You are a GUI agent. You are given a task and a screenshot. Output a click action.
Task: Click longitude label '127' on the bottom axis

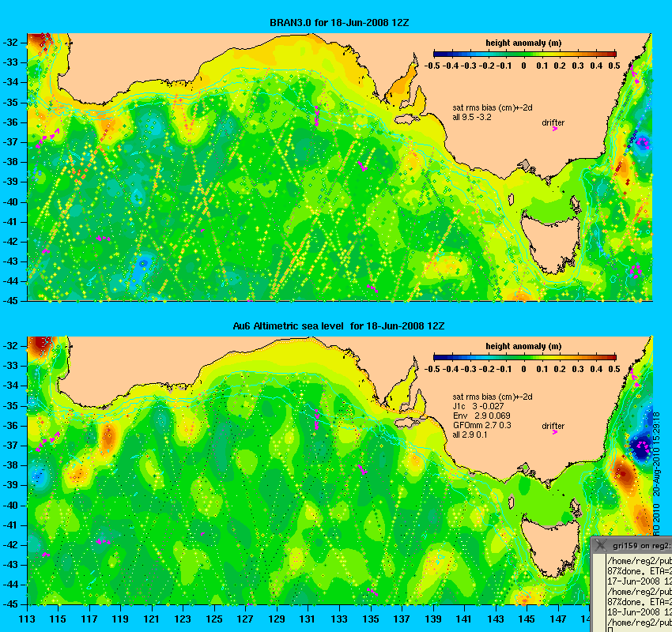click(x=245, y=619)
